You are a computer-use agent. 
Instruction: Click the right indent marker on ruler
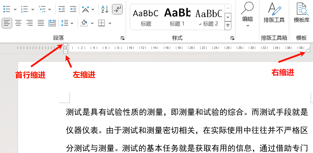pyautogui.click(x=308, y=51)
